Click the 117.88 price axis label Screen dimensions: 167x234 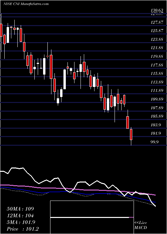(157, 65)
